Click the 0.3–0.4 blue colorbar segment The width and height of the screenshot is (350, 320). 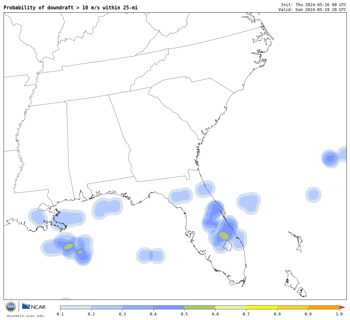coord(138,307)
